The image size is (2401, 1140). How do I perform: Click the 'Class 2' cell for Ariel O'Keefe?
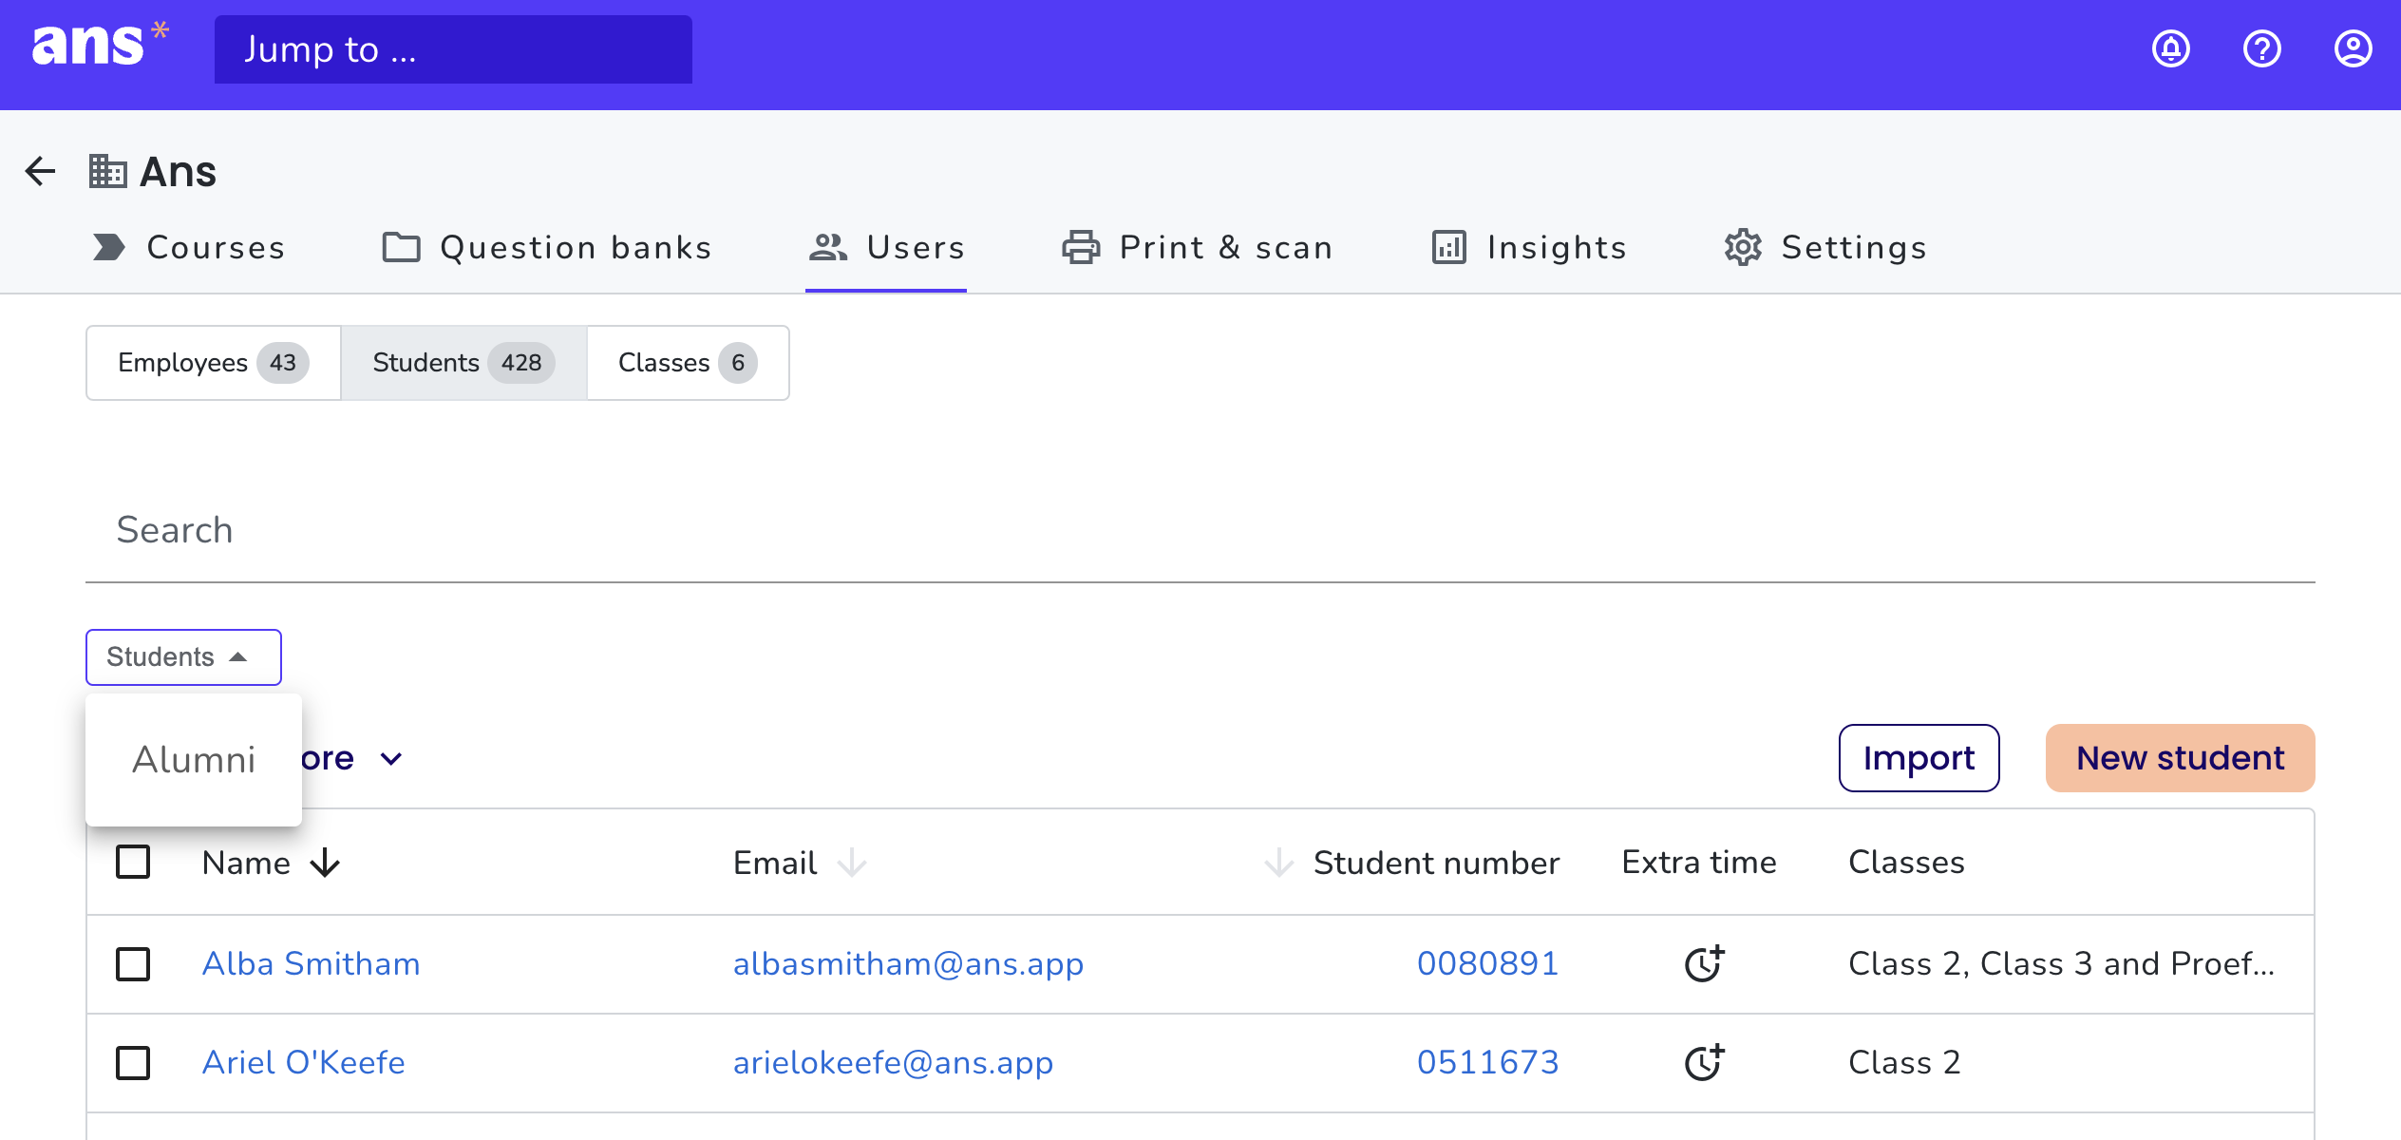[1904, 1062]
